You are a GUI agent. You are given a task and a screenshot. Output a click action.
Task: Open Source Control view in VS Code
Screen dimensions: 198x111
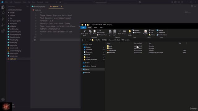[x=3, y=19]
